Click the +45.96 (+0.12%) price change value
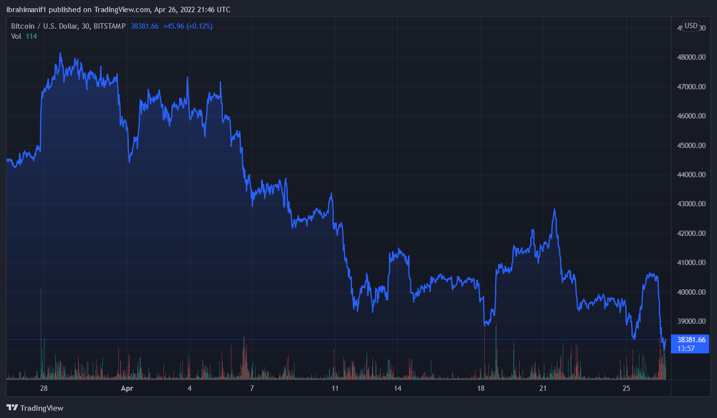The width and height of the screenshot is (717, 418). 188,26
